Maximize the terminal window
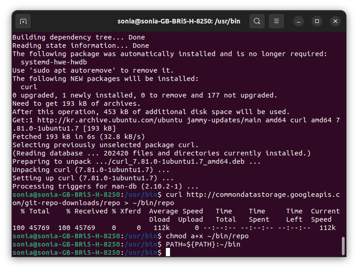Screen dimensions: 358x270 coord(317,21)
